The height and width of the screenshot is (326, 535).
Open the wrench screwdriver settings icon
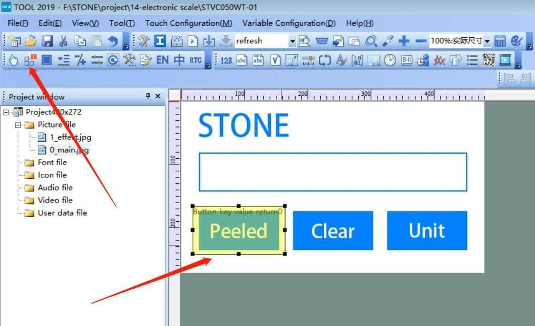143,41
